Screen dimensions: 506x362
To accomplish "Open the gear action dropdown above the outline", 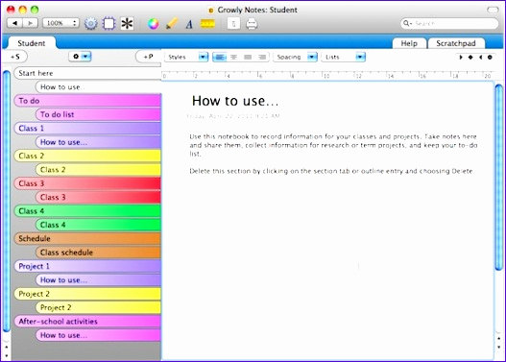I will [80, 57].
